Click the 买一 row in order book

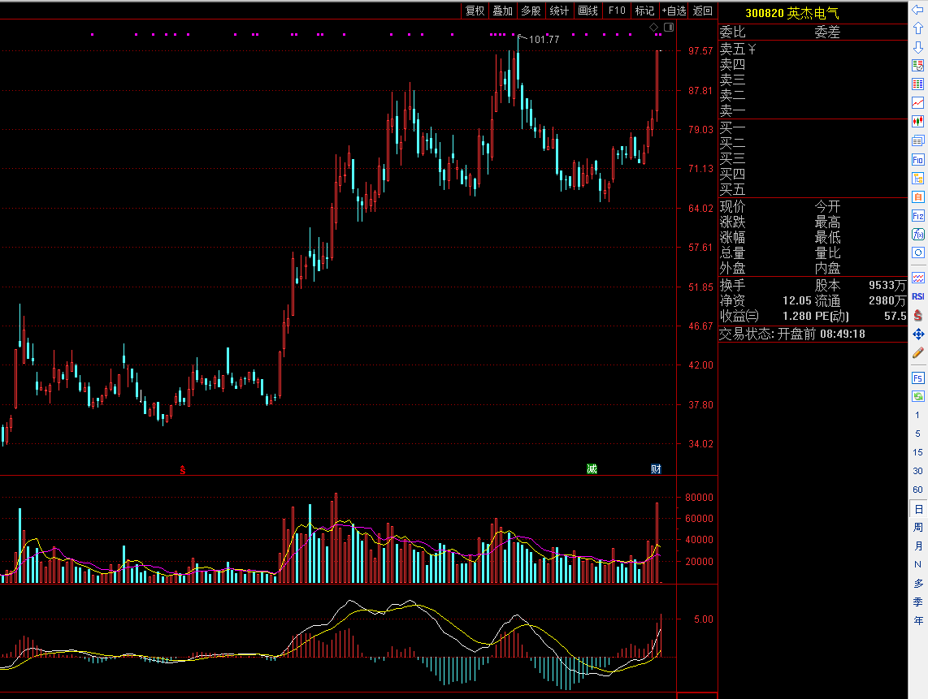(812, 127)
